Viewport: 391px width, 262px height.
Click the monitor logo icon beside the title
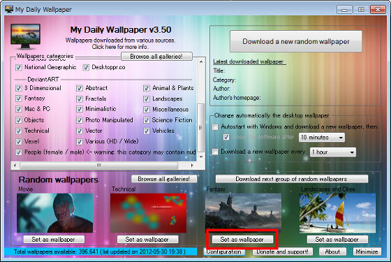click(x=25, y=36)
